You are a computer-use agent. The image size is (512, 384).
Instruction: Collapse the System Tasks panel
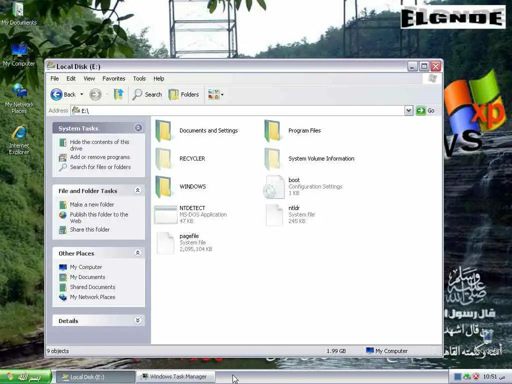[x=138, y=128]
